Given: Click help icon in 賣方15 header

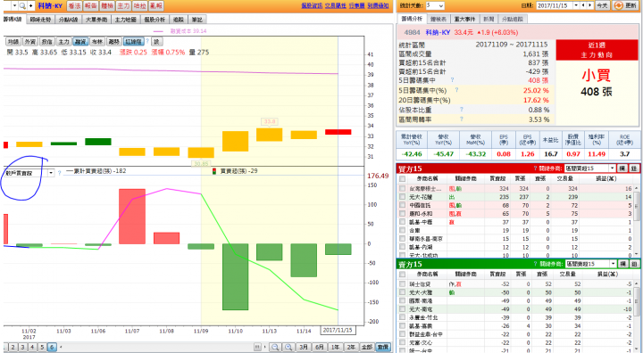Looking at the screenshot, I should pos(535,264).
